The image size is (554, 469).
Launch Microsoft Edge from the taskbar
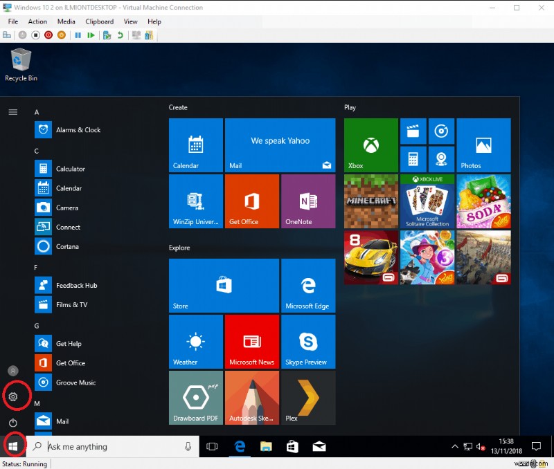(239, 446)
